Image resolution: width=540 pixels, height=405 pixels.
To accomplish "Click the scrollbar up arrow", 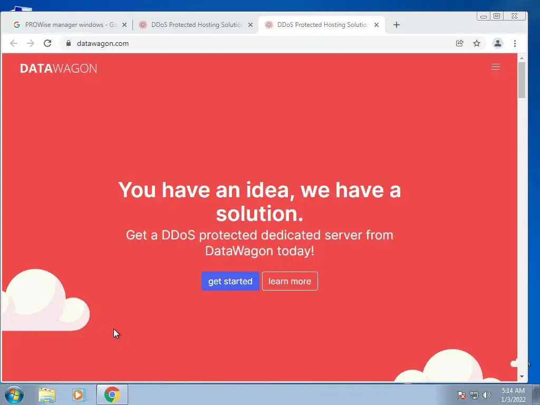I will (x=522, y=58).
